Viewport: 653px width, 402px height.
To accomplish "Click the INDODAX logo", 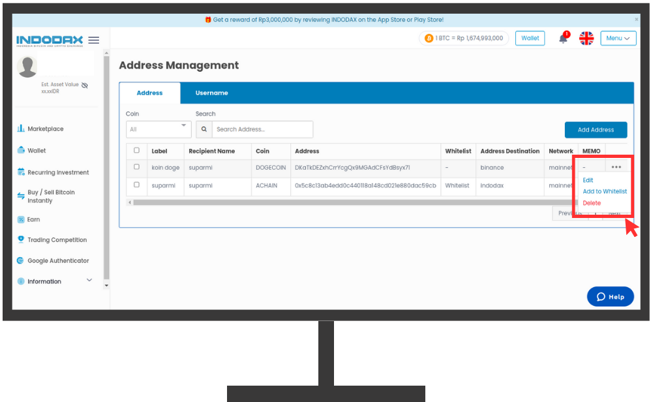I will pos(50,40).
